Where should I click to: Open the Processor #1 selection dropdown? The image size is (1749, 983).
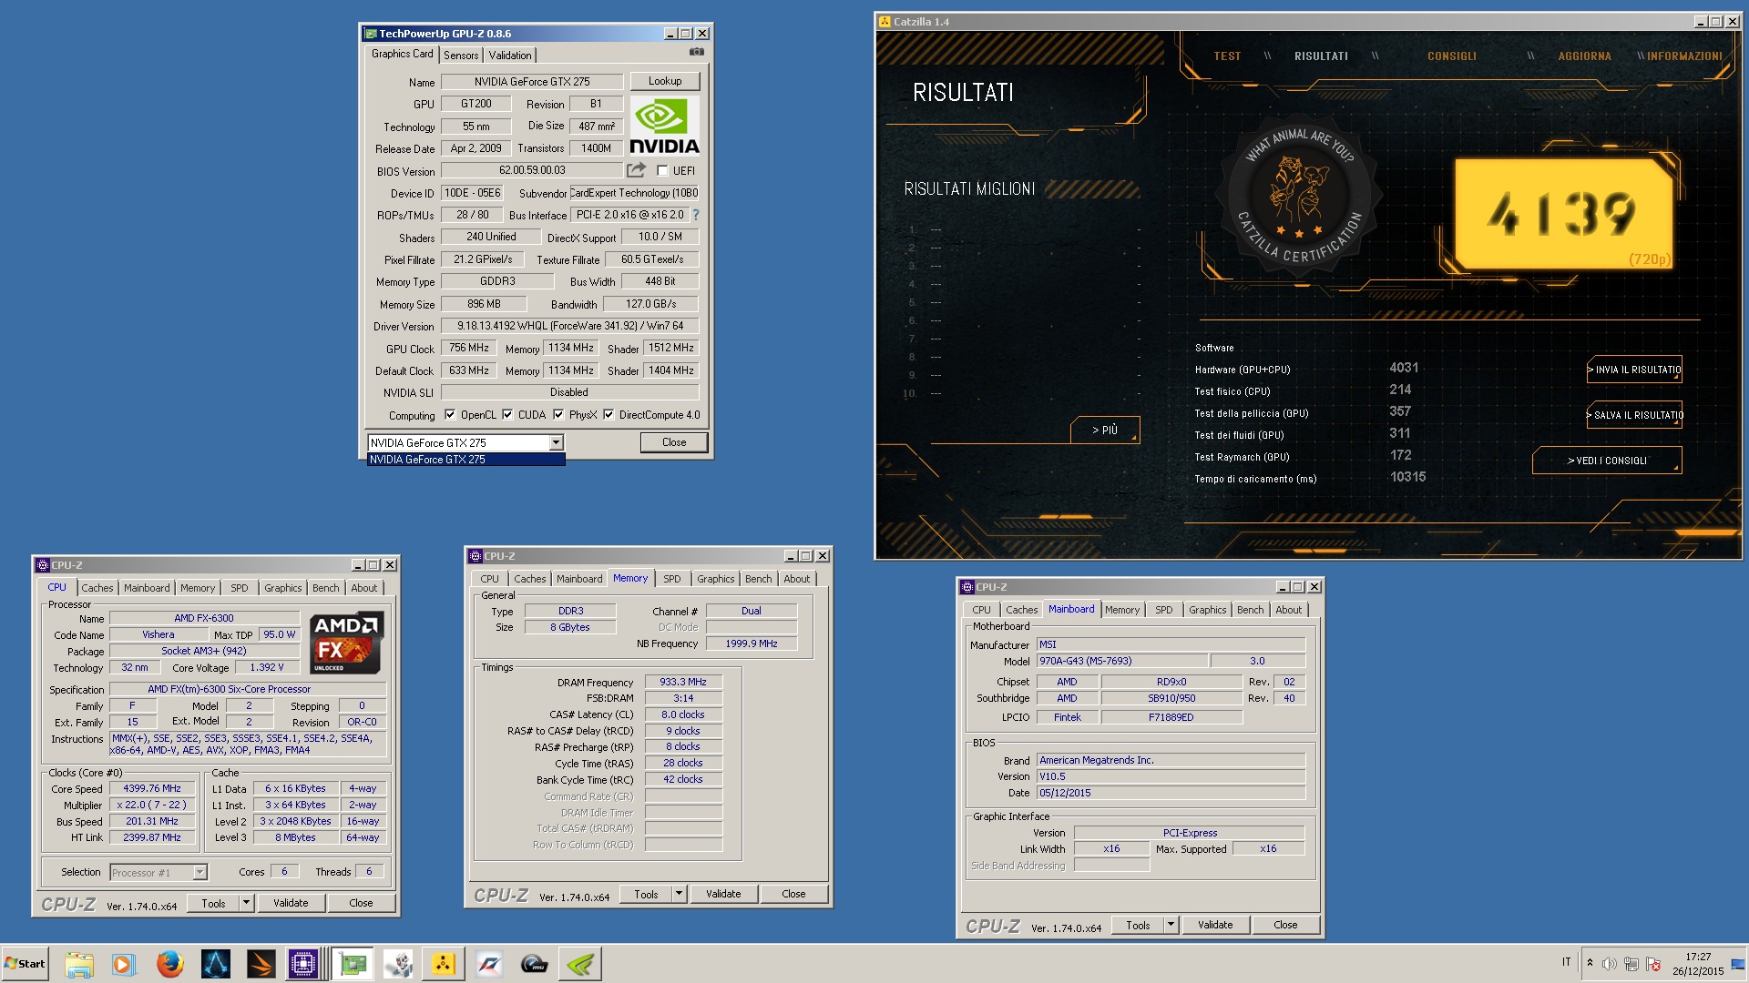(199, 872)
